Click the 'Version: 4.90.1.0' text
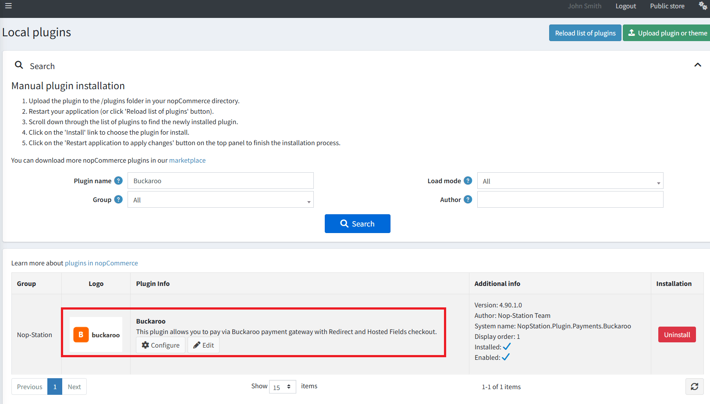 498,305
